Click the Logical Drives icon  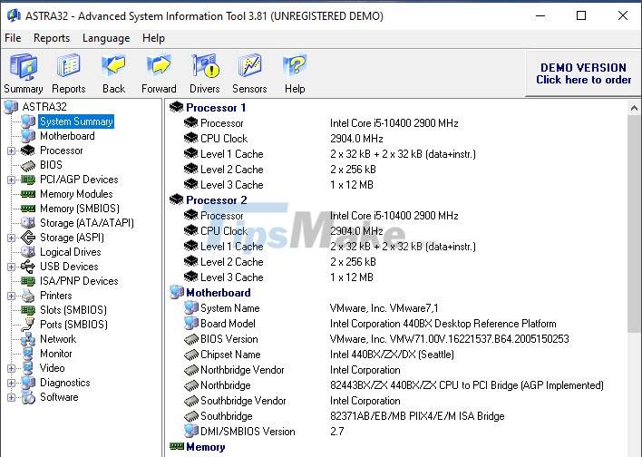click(28, 252)
